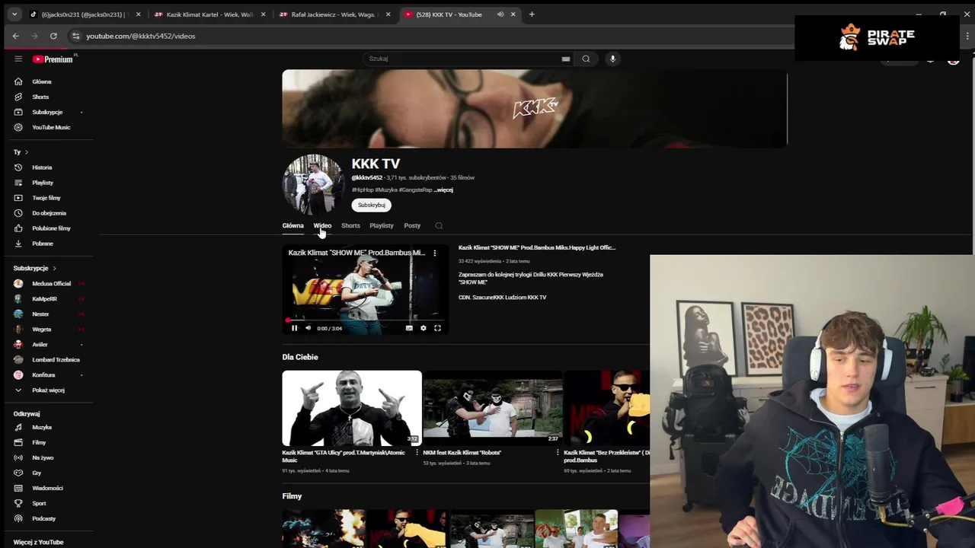Open Wiadomości in the Odkrywaj section
Viewport: 975px width, 548px height.
click(49, 489)
